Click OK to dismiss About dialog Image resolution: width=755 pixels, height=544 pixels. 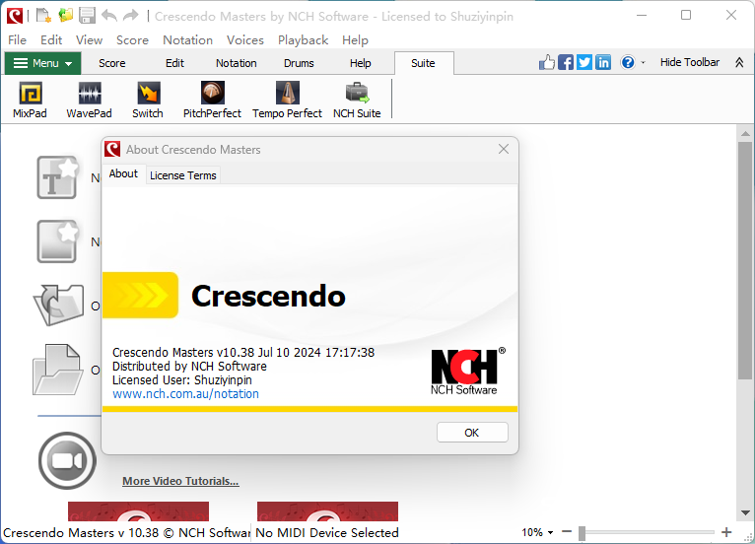click(472, 433)
